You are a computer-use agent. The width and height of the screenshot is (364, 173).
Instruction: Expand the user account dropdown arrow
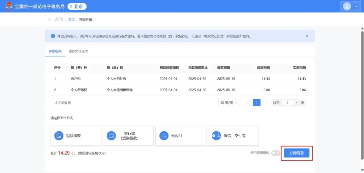click(x=356, y=6)
